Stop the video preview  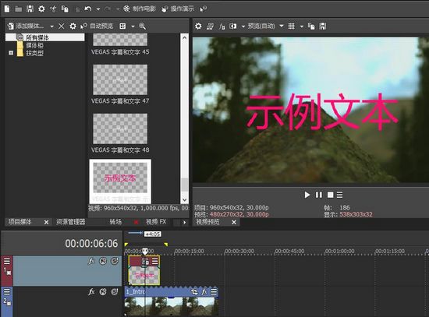pos(331,195)
